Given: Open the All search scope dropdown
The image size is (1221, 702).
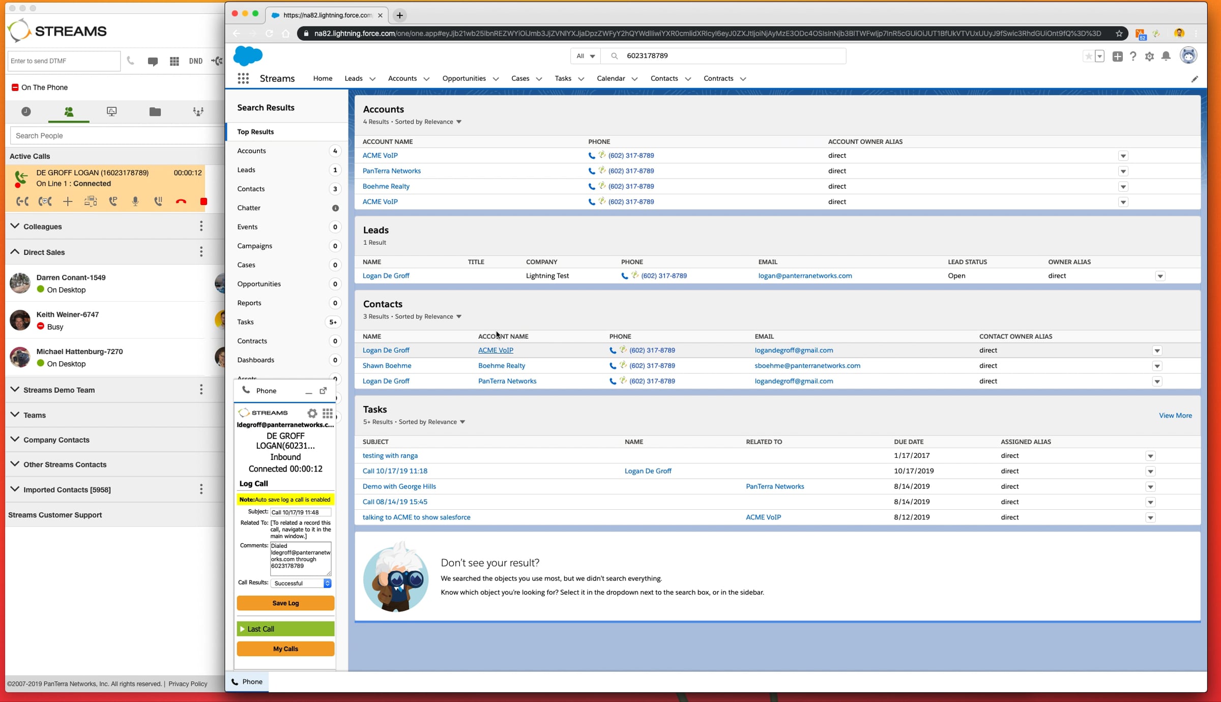Looking at the screenshot, I should click(x=586, y=56).
